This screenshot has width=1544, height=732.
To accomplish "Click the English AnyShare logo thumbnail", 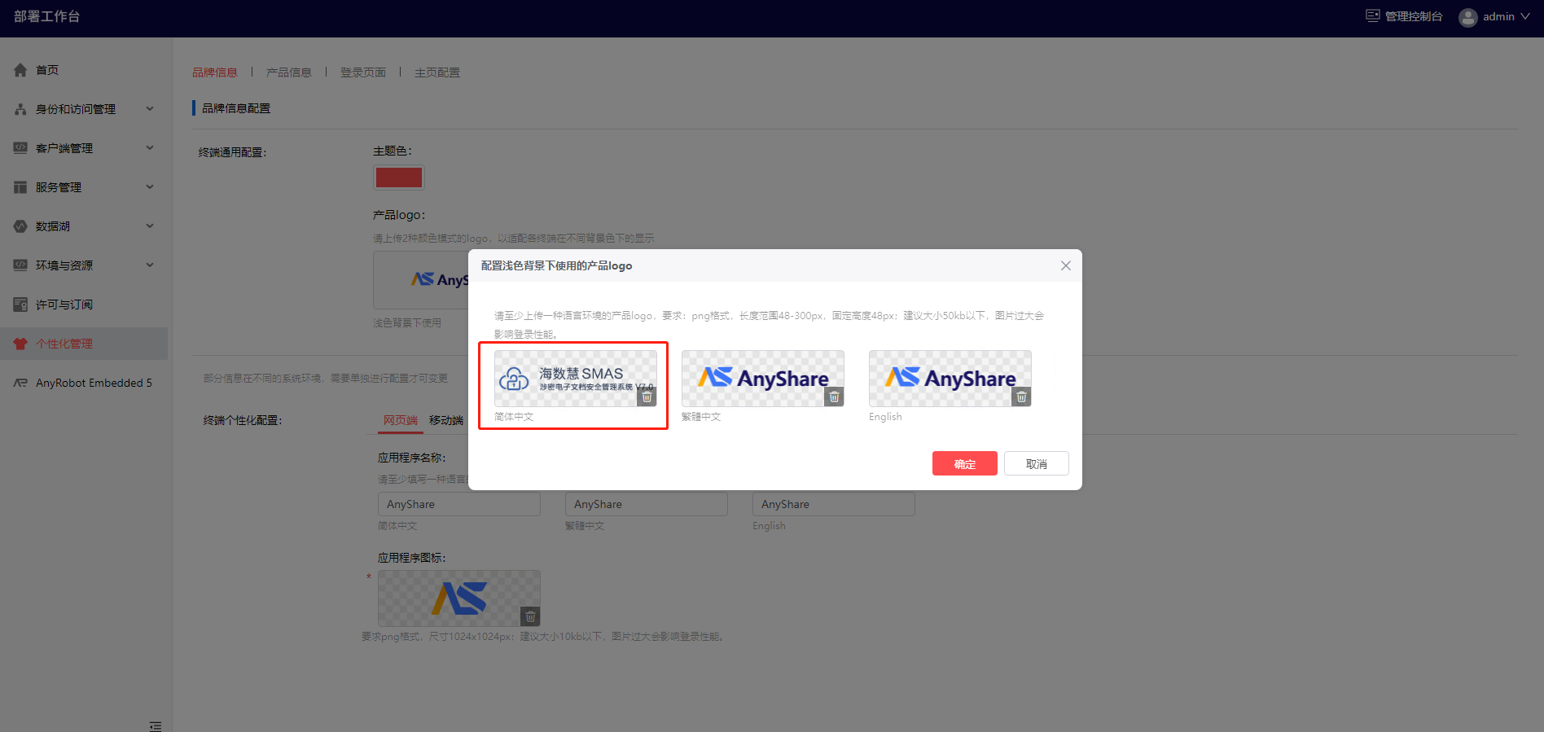I will tap(950, 379).
